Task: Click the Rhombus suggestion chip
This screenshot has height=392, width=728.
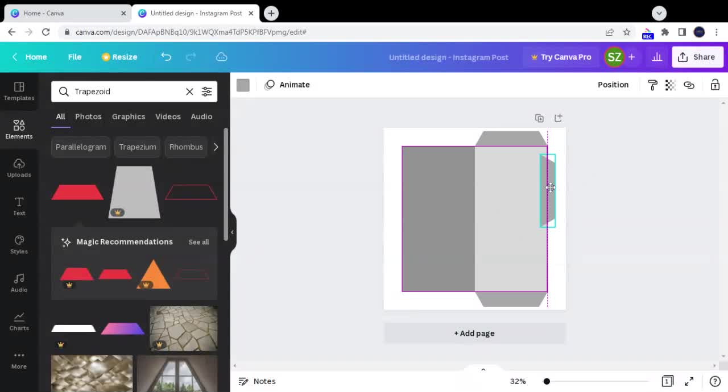Action: (186, 147)
